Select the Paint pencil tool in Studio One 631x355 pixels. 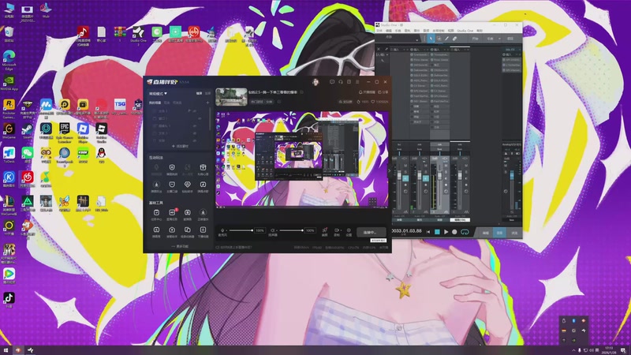click(x=446, y=39)
